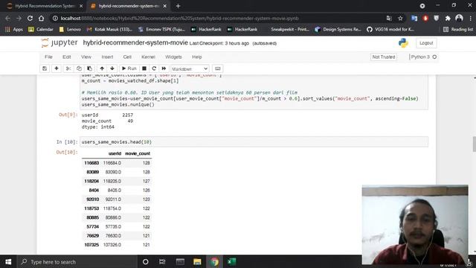Open Cortana circle on the taskbar
The image size is (476, 268).
(146, 261)
